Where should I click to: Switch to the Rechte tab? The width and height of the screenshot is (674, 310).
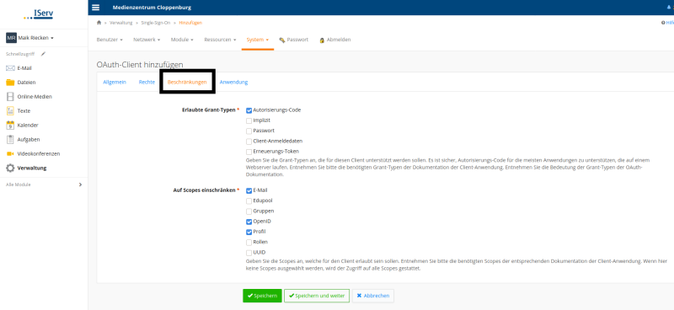(147, 82)
